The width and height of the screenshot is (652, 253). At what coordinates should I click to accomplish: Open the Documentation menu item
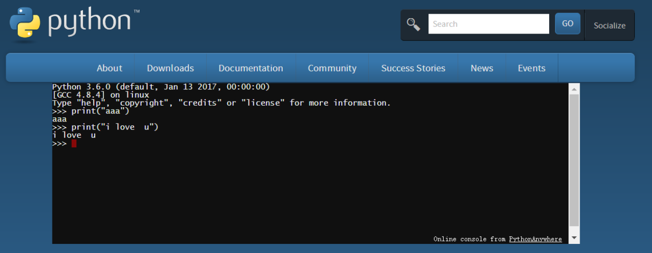pos(251,68)
